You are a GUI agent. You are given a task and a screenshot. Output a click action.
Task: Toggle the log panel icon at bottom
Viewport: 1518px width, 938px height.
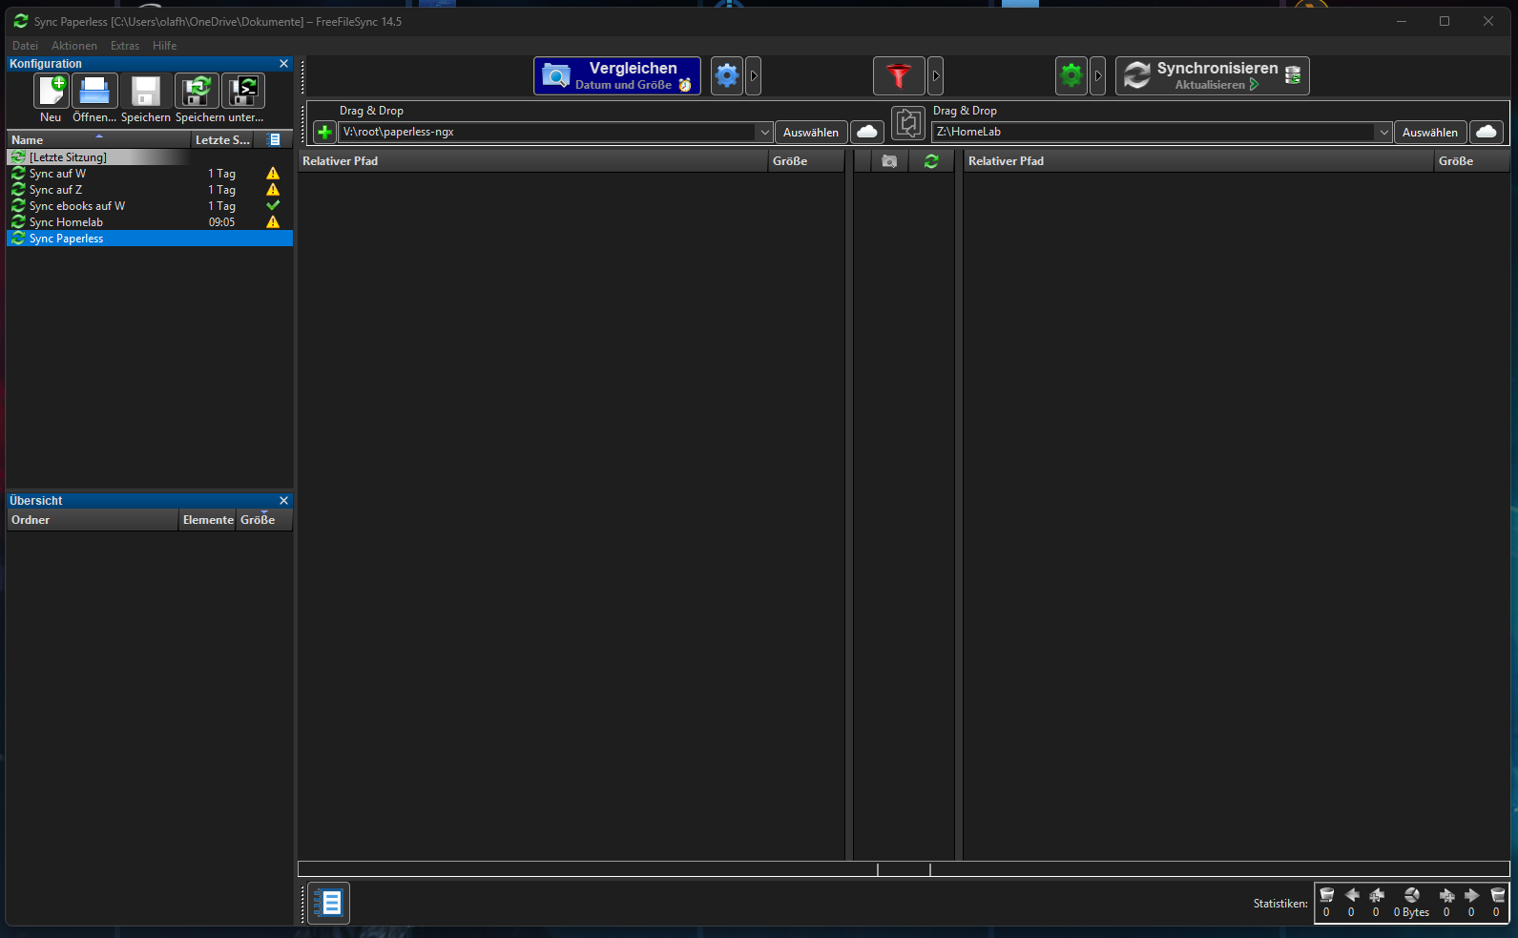pos(330,903)
